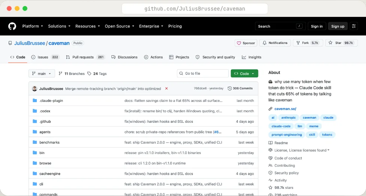
Task: Open the green Code dropdown button
Action: pyautogui.click(x=244, y=73)
